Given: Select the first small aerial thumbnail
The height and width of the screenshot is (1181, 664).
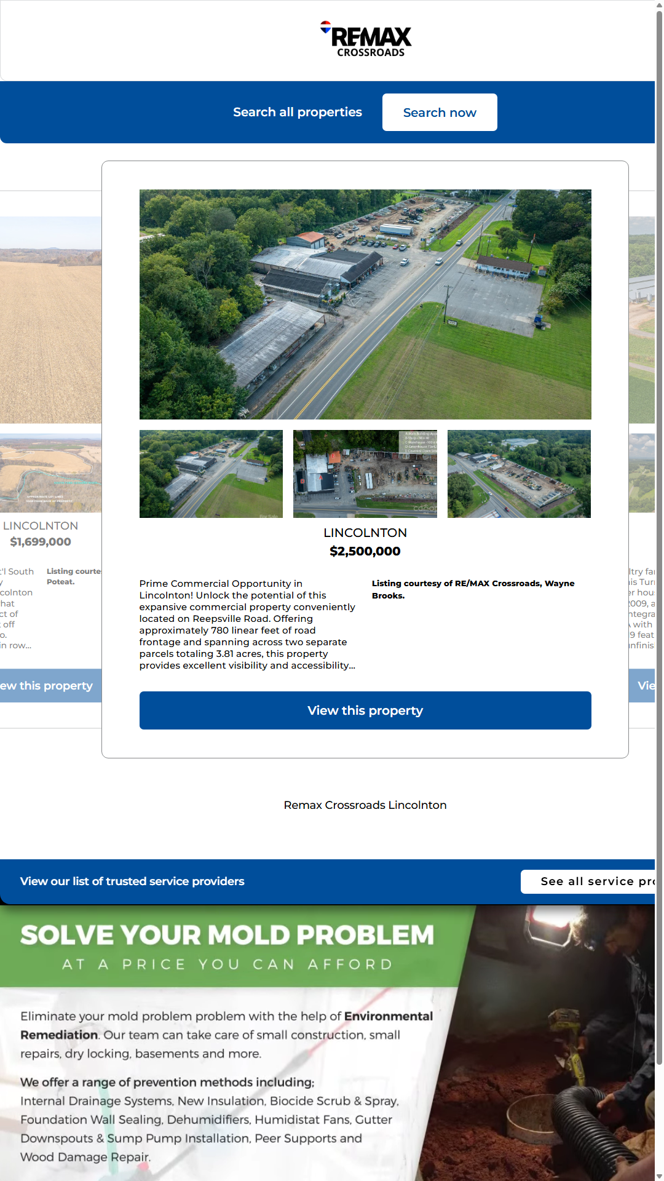Looking at the screenshot, I should tap(211, 474).
